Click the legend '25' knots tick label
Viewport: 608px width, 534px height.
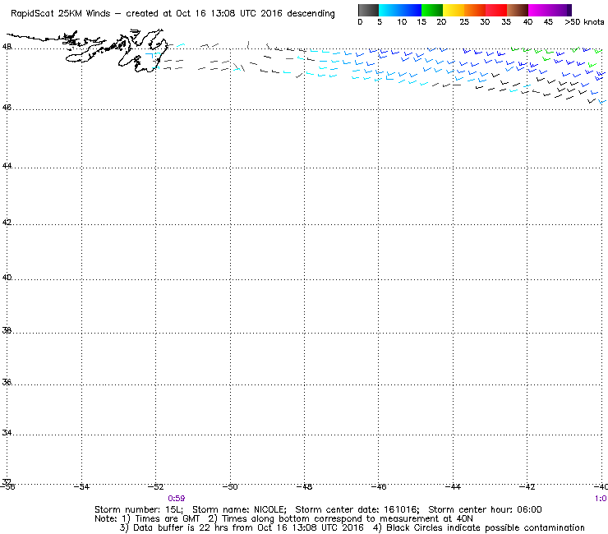tap(464, 22)
